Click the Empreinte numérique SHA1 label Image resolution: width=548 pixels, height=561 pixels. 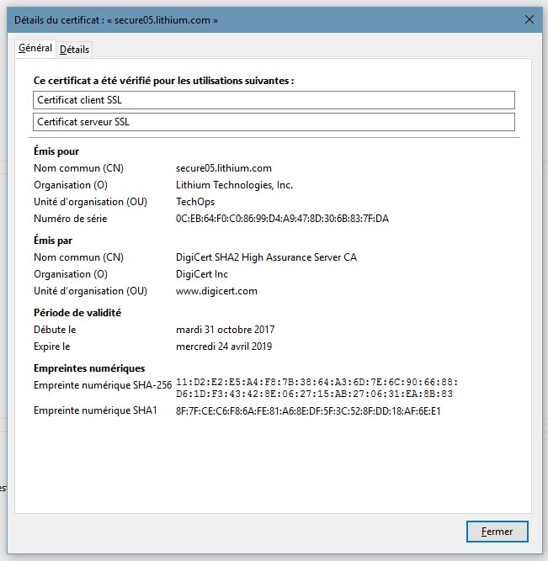click(x=95, y=410)
